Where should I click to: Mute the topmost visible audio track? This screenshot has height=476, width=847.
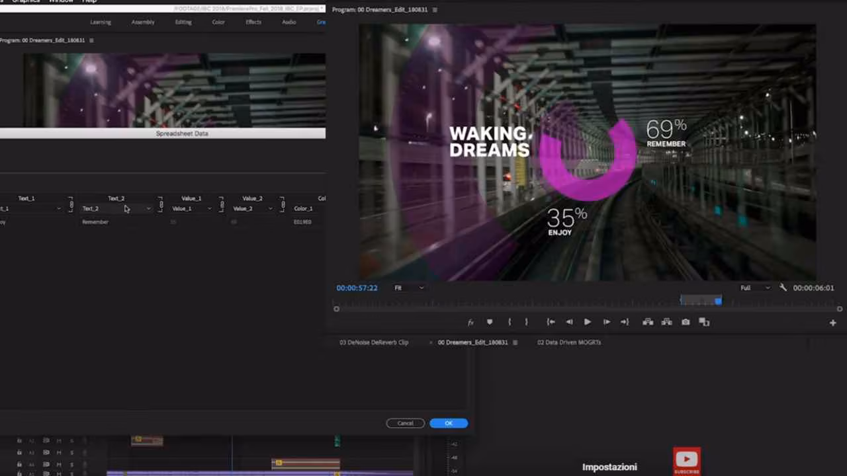[x=59, y=441]
